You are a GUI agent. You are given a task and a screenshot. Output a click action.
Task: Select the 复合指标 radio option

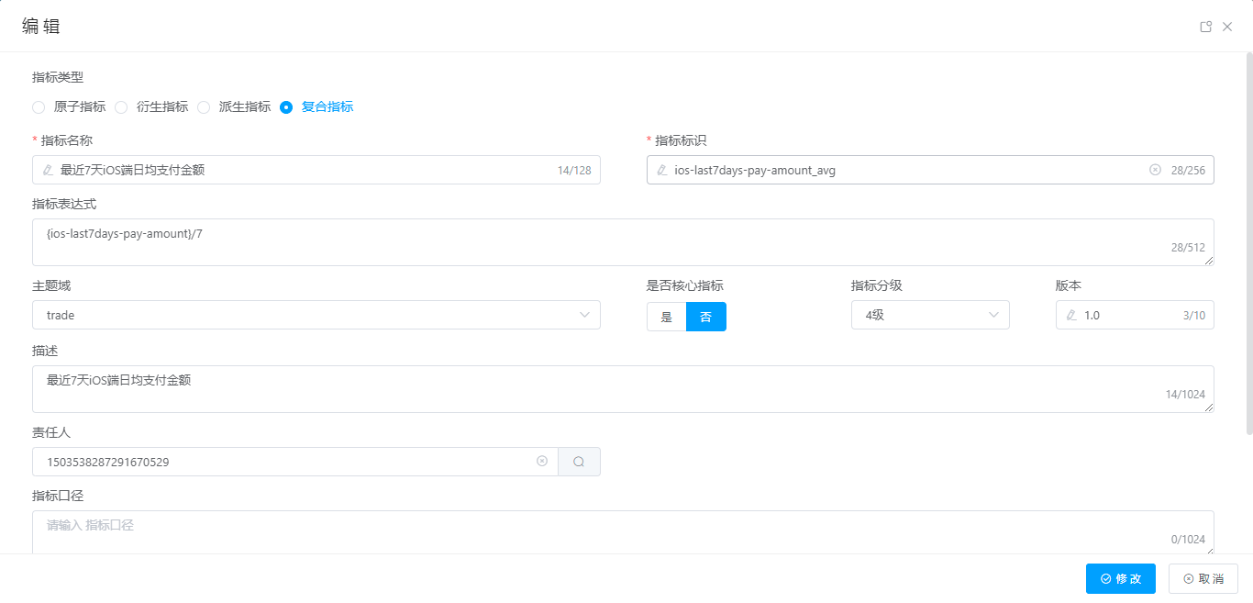(x=286, y=107)
